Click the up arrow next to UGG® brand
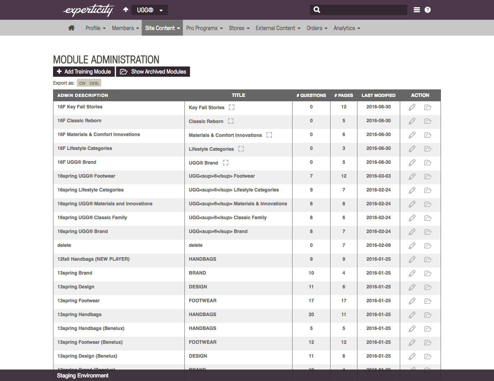Screen dimensions: 494x381 tap(125, 9)
